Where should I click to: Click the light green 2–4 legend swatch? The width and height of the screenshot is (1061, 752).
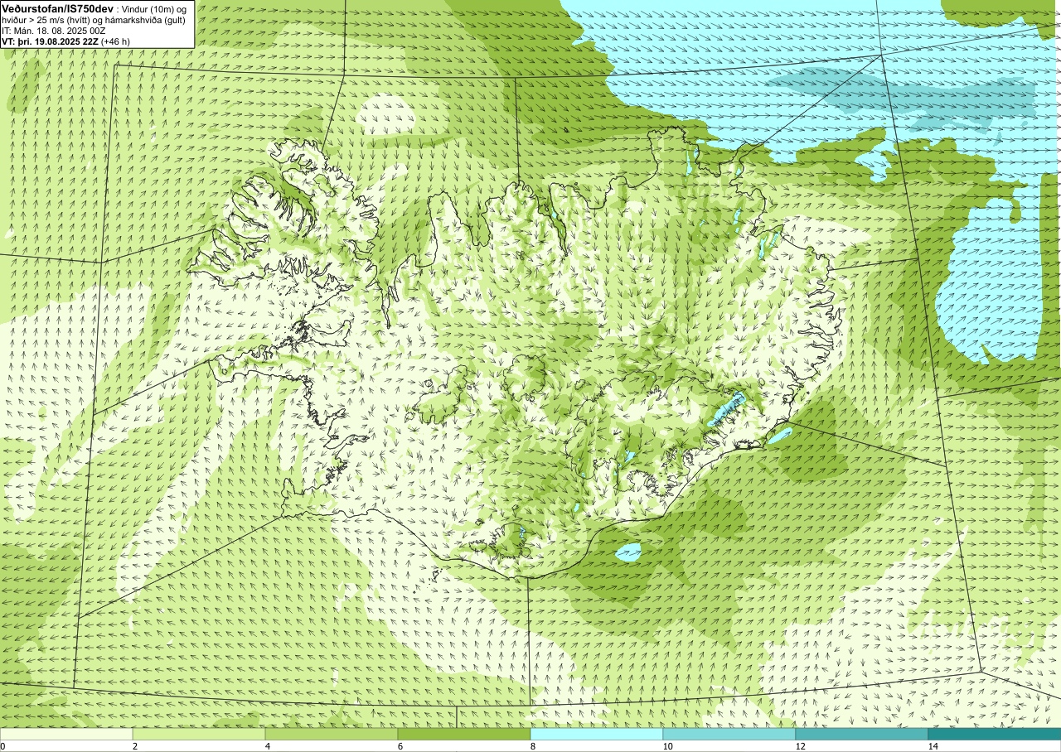coord(199,734)
